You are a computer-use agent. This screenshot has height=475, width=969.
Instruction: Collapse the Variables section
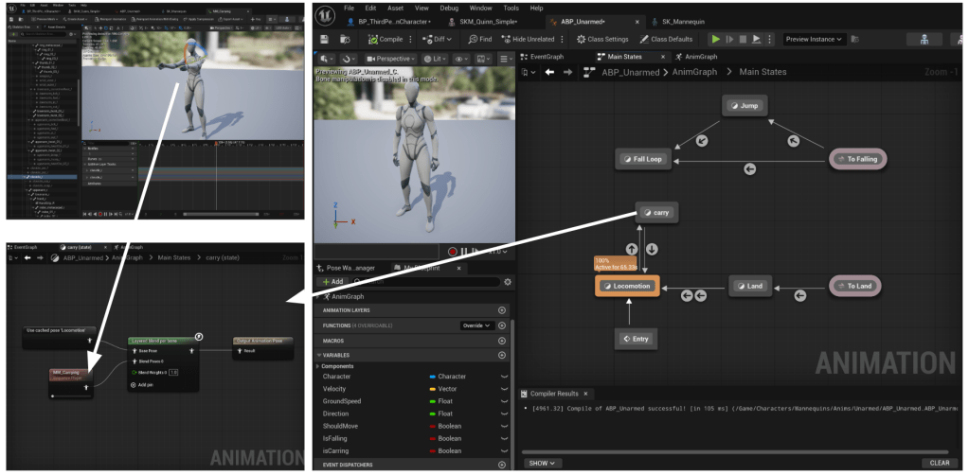(x=320, y=355)
